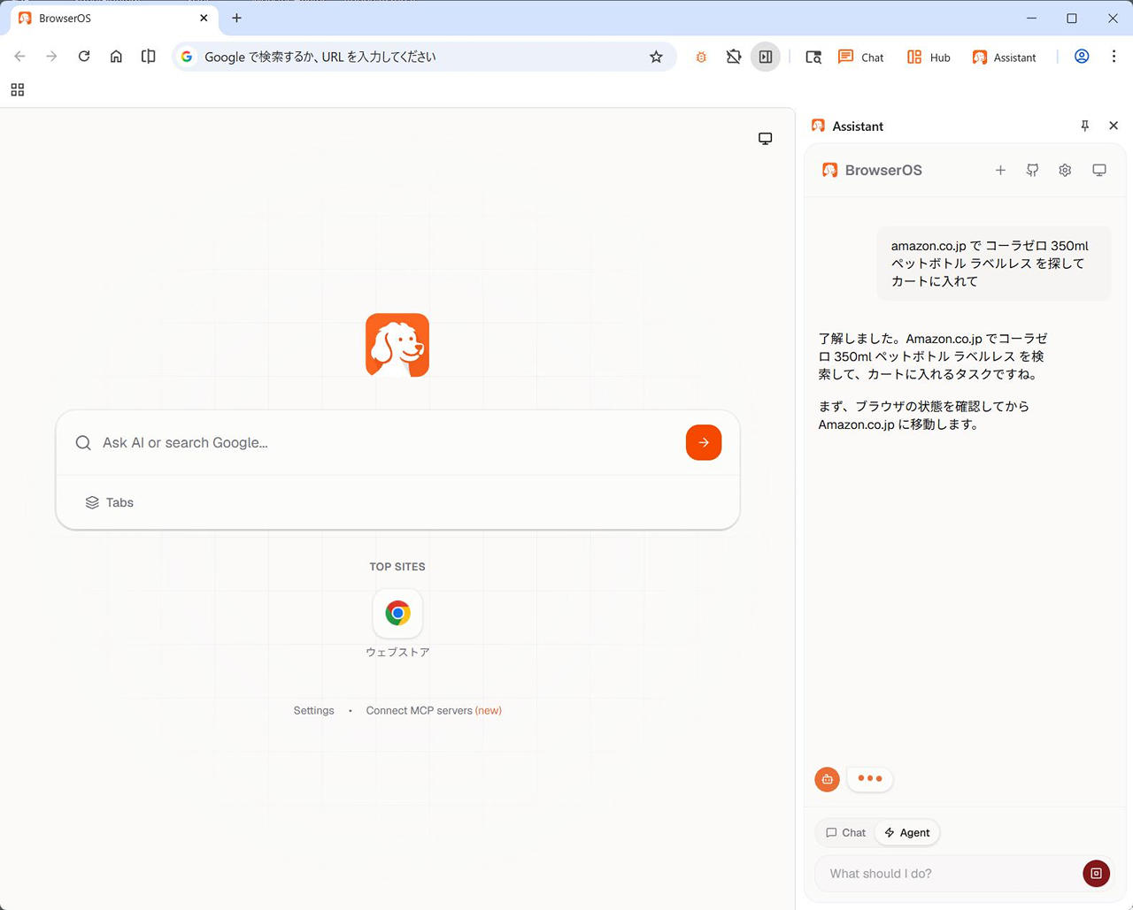Go to the home page icon
Screen dimensions: 1133x910
coord(116,57)
